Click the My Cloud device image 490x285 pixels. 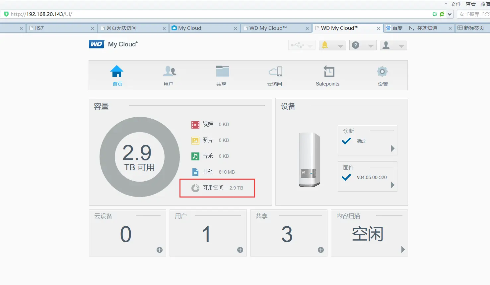310,159
